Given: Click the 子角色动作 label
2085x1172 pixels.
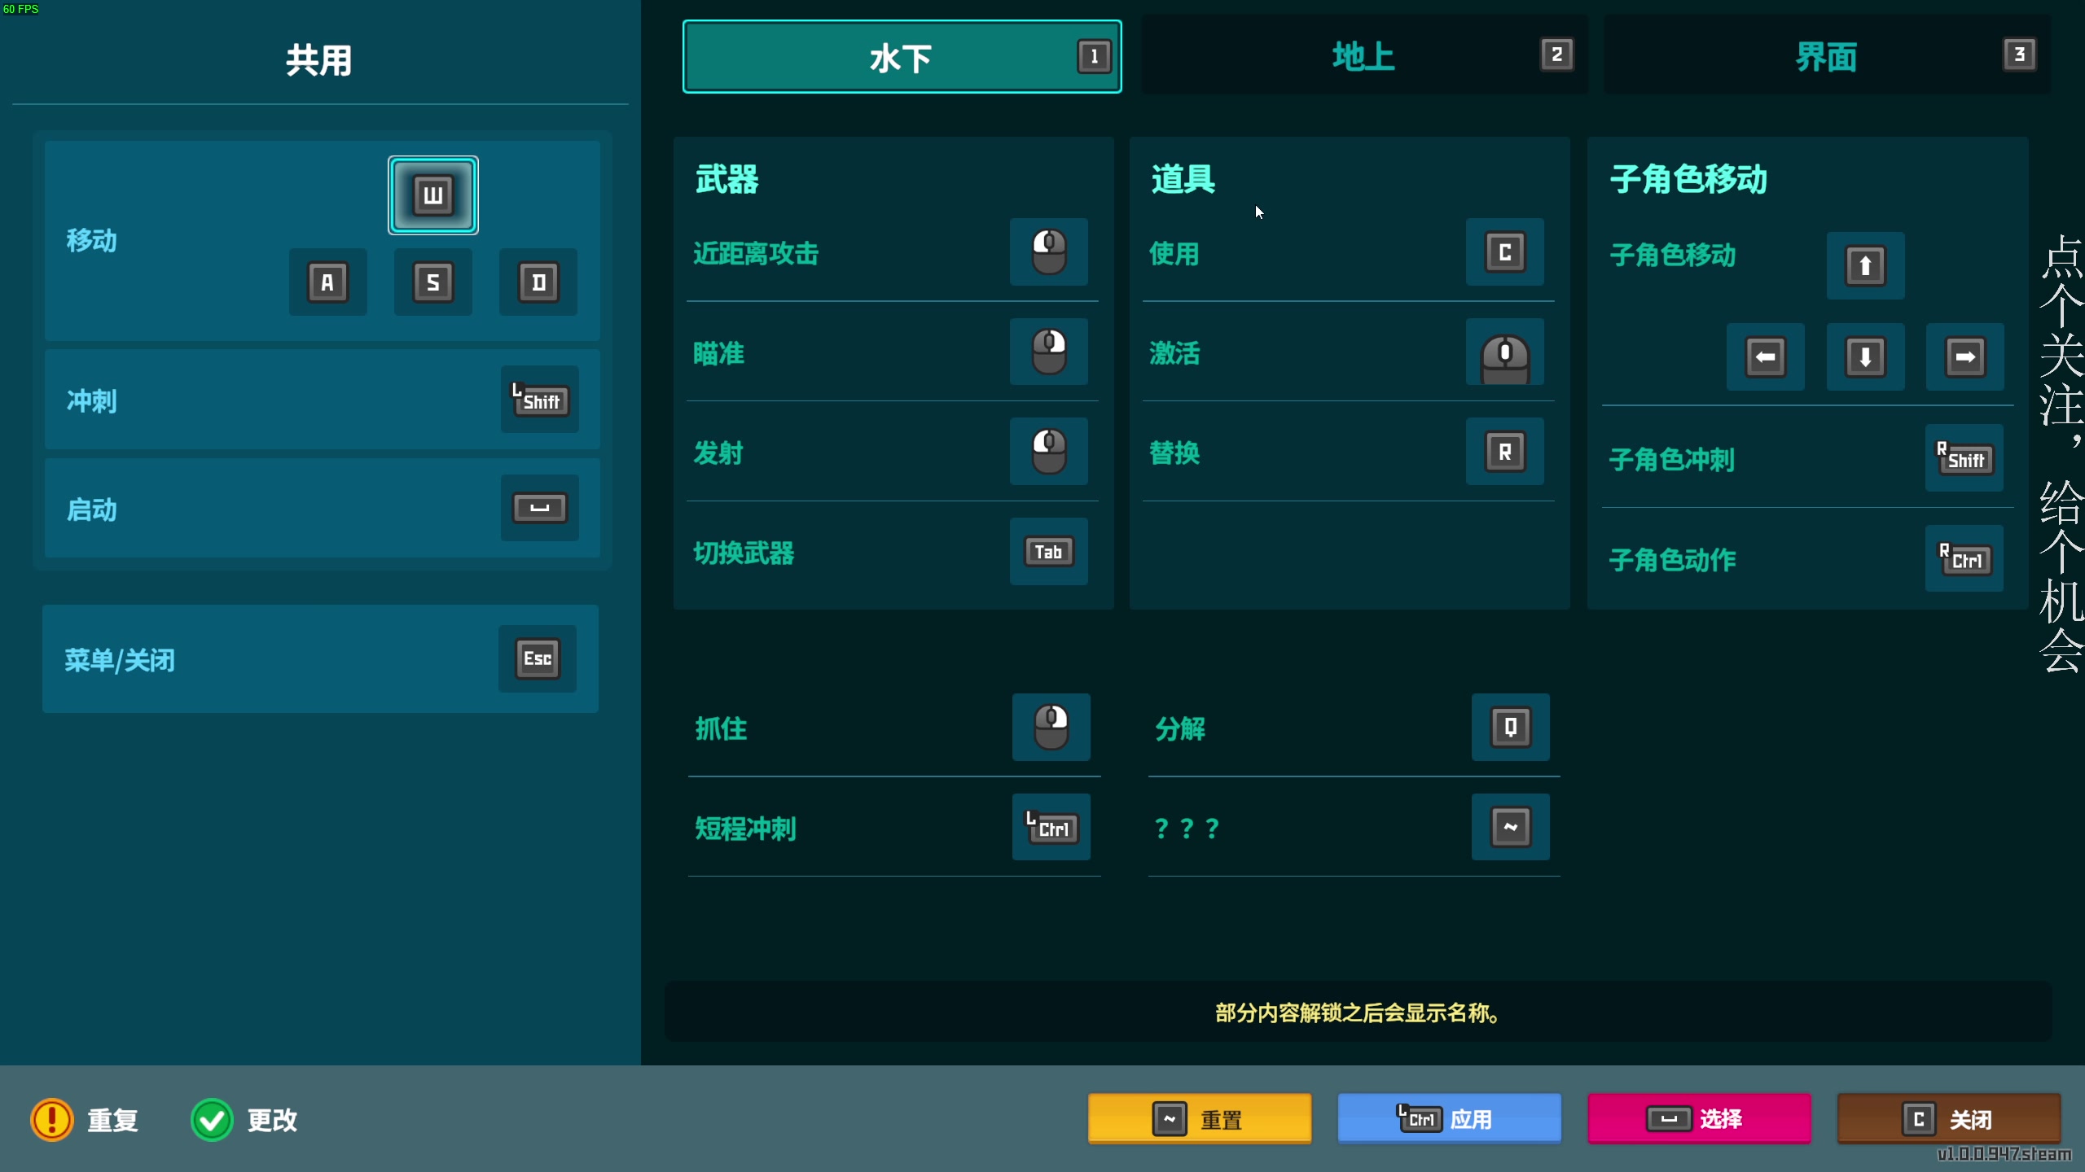Looking at the screenshot, I should tap(1672, 560).
